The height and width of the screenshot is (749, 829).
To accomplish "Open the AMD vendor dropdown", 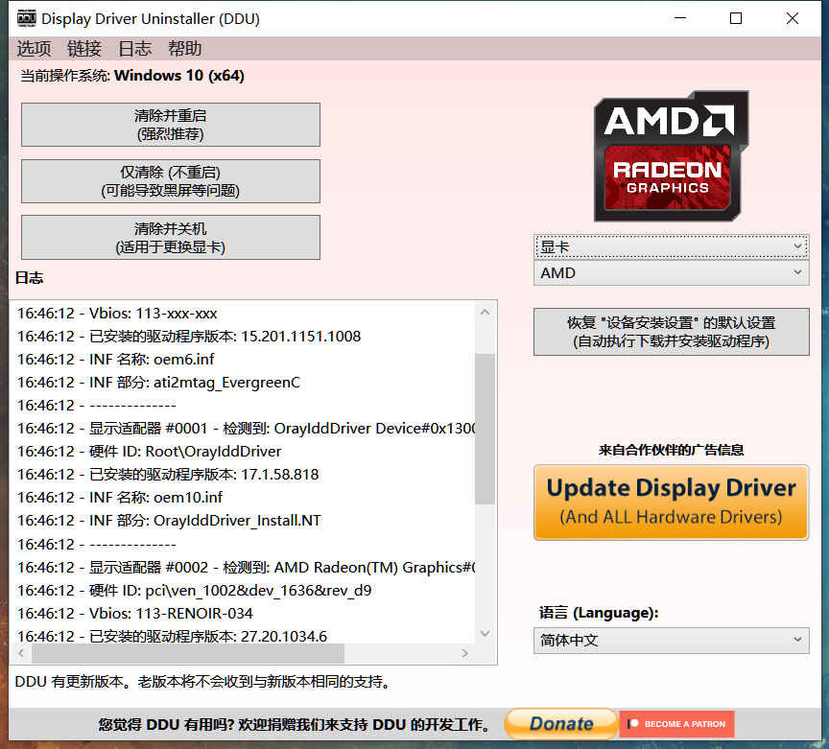I will (671, 272).
